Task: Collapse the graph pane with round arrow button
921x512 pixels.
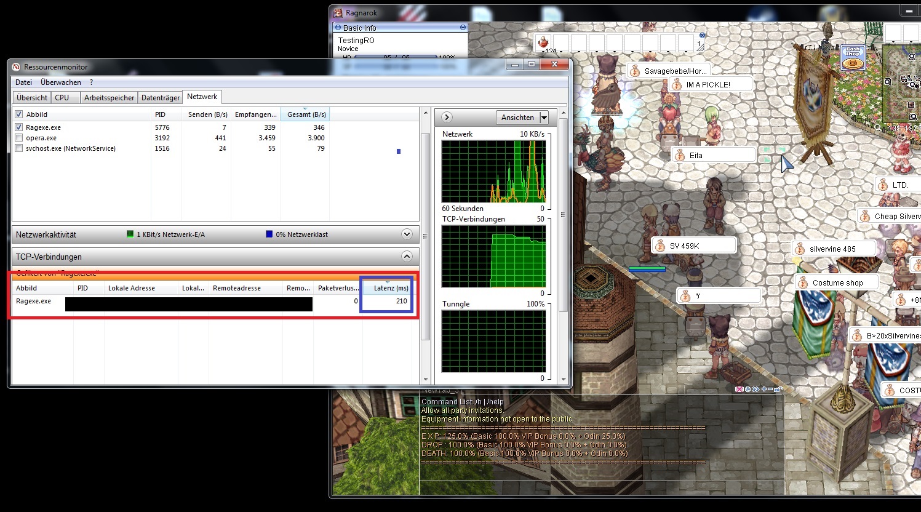Action: 447,117
